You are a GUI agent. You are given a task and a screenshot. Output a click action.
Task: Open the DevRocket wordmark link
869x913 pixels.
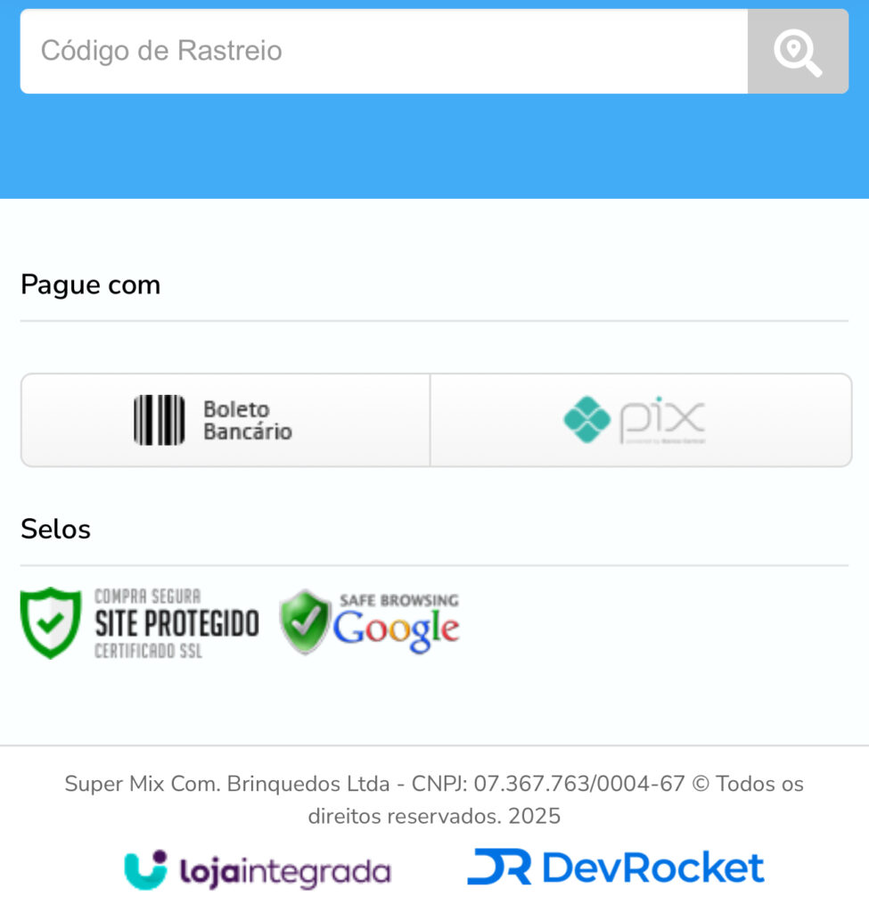[x=653, y=867]
